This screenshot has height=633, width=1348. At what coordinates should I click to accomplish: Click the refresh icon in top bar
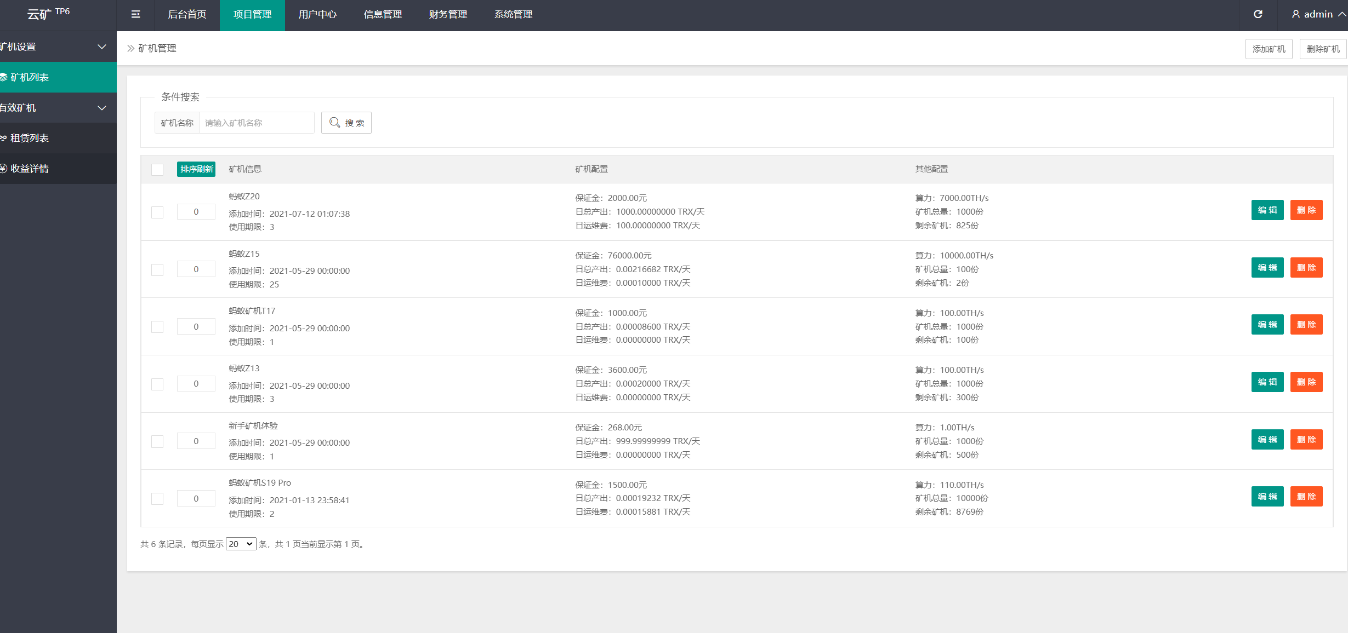(1258, 14)
